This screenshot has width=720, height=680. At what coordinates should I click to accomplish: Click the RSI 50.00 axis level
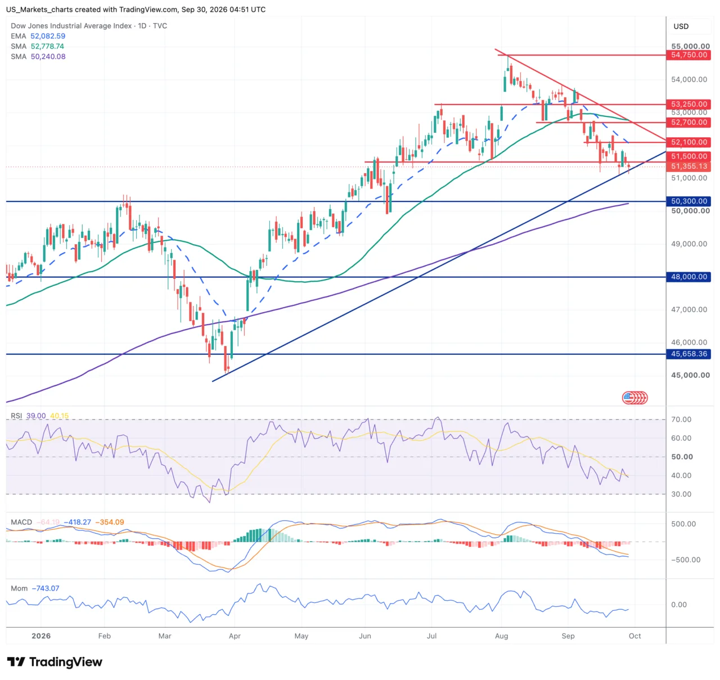[x=682, y=457]
